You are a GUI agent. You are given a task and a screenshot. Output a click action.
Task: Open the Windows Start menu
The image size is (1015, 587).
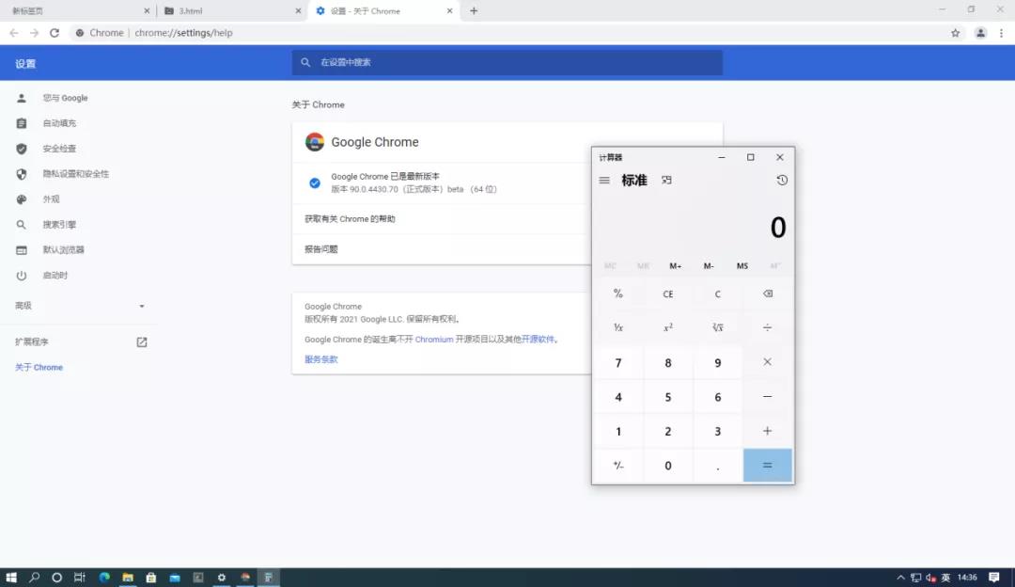coord(11,578)
